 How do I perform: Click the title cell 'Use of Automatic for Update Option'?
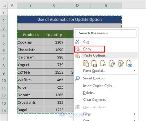pos(69,19)
